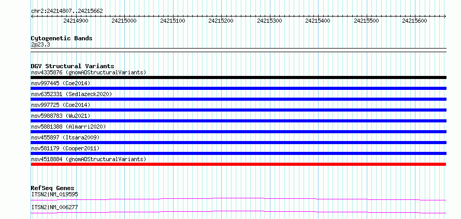Image resolution: width=461 pixels, height=219 pixels.
Task: Click ruler position label 24215300
Action: pos(269,21)
